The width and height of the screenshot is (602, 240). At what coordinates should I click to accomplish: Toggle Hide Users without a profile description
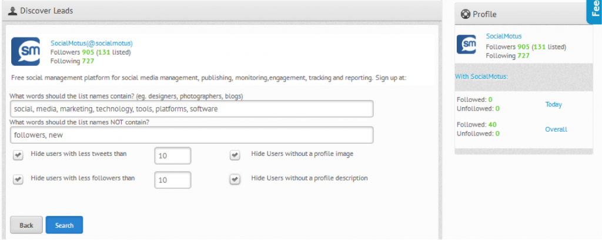[235, 179]
